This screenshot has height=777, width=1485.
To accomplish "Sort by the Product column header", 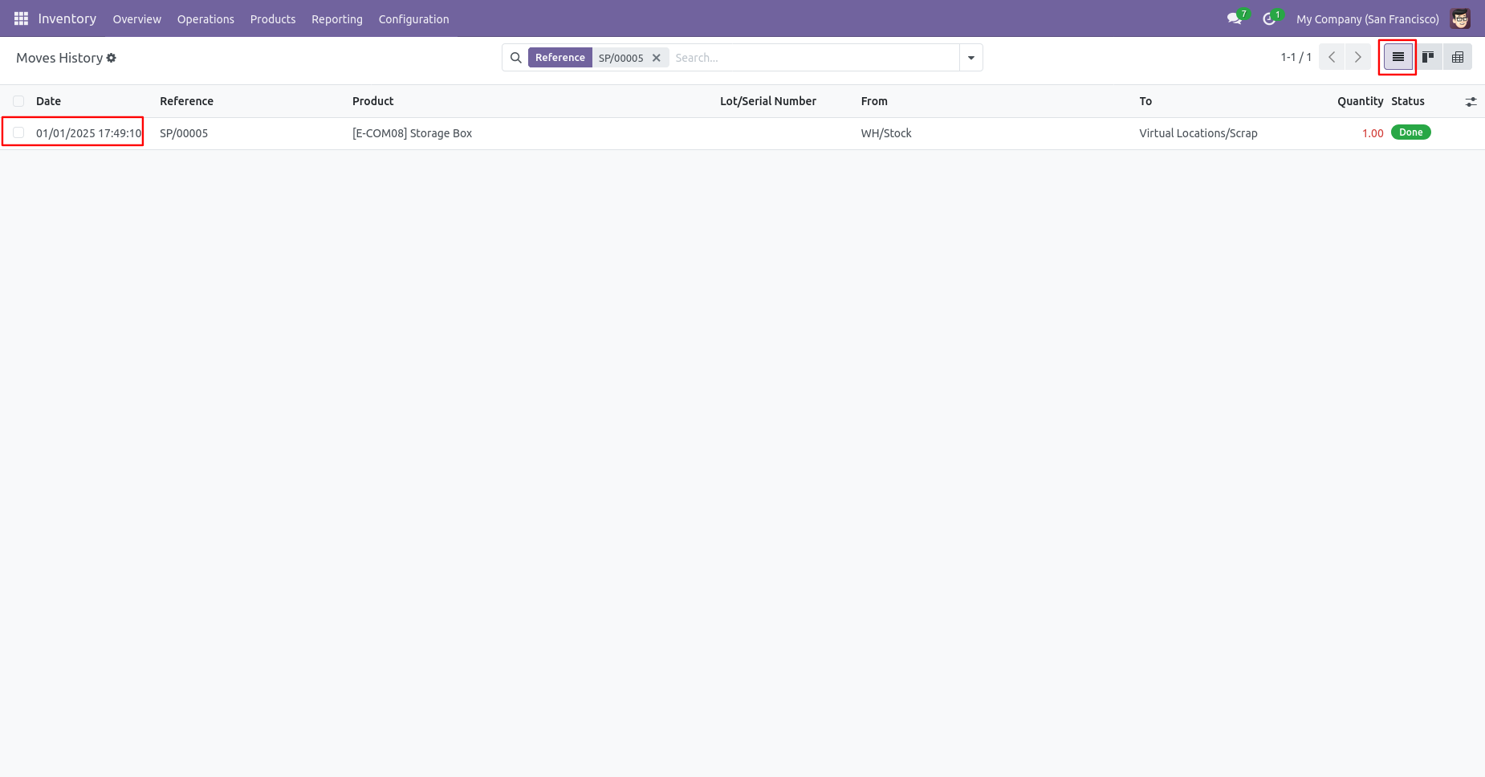I will (373, 101).
